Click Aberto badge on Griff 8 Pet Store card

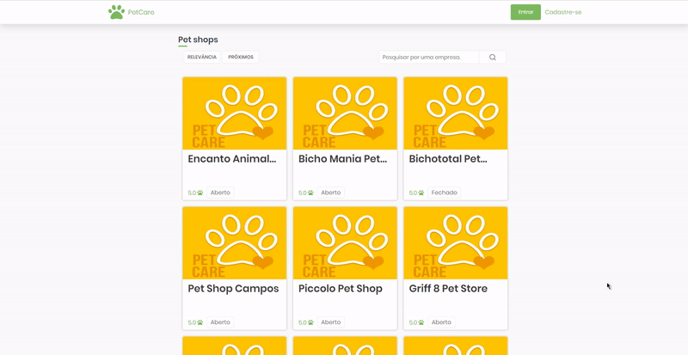(x=441, y=322)
